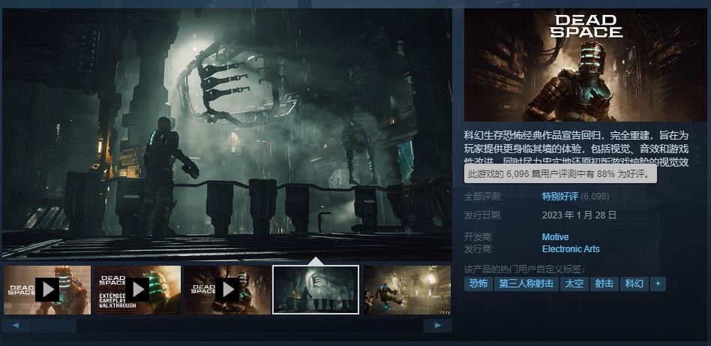The image size is (711, 346).
Task: Click the thumbnail strip scrollbar handle
Action: [x=54, y=326]
